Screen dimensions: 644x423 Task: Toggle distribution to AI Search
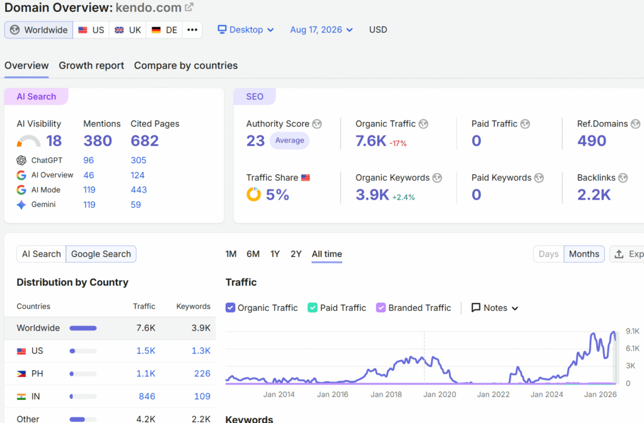[42, 254]
